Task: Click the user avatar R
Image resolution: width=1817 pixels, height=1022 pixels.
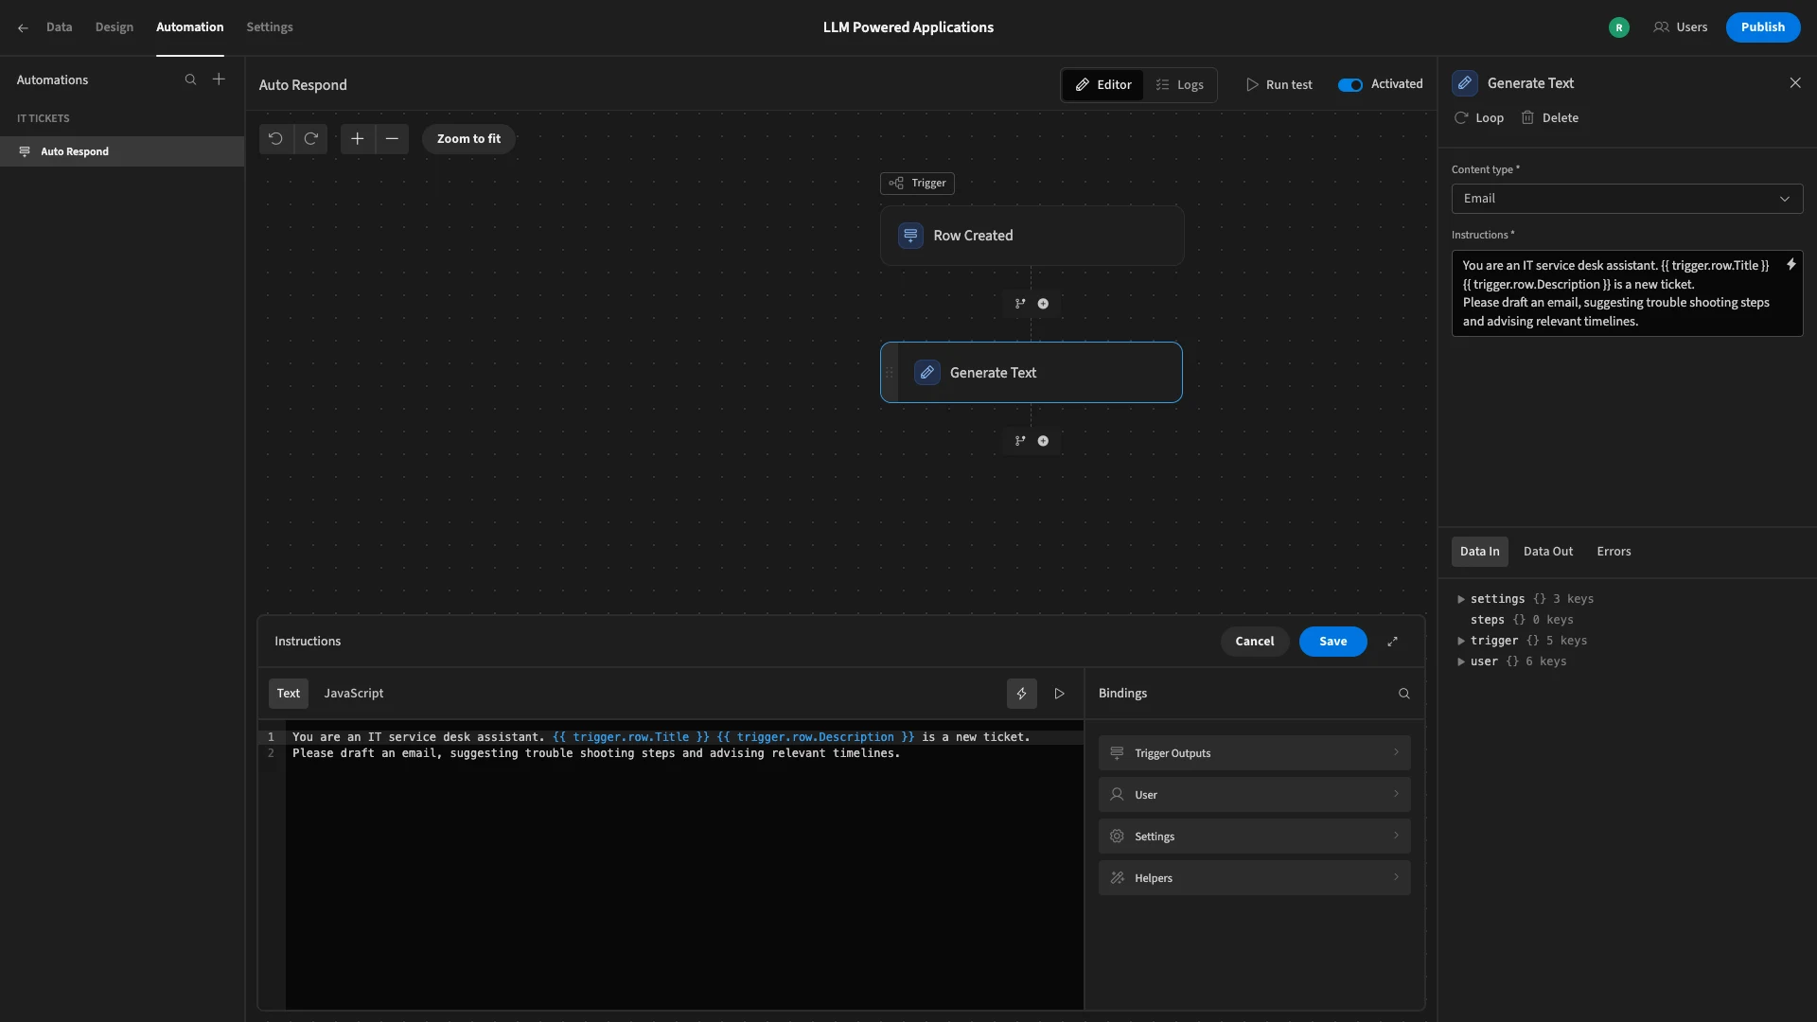Action: click(x=1618, y=27)
